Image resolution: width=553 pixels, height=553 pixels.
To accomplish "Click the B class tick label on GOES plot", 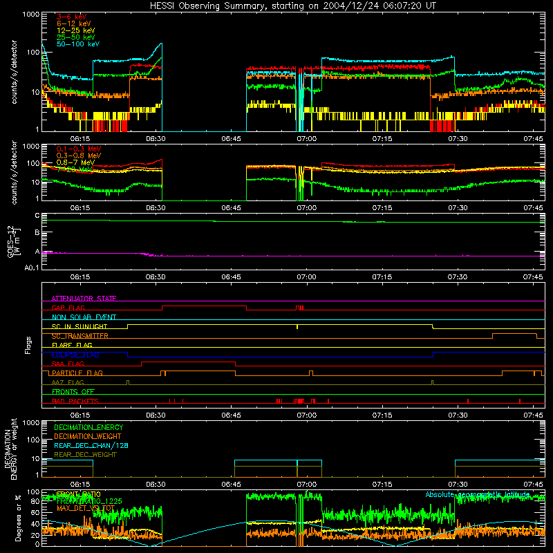I will click(x=37, y=233).
